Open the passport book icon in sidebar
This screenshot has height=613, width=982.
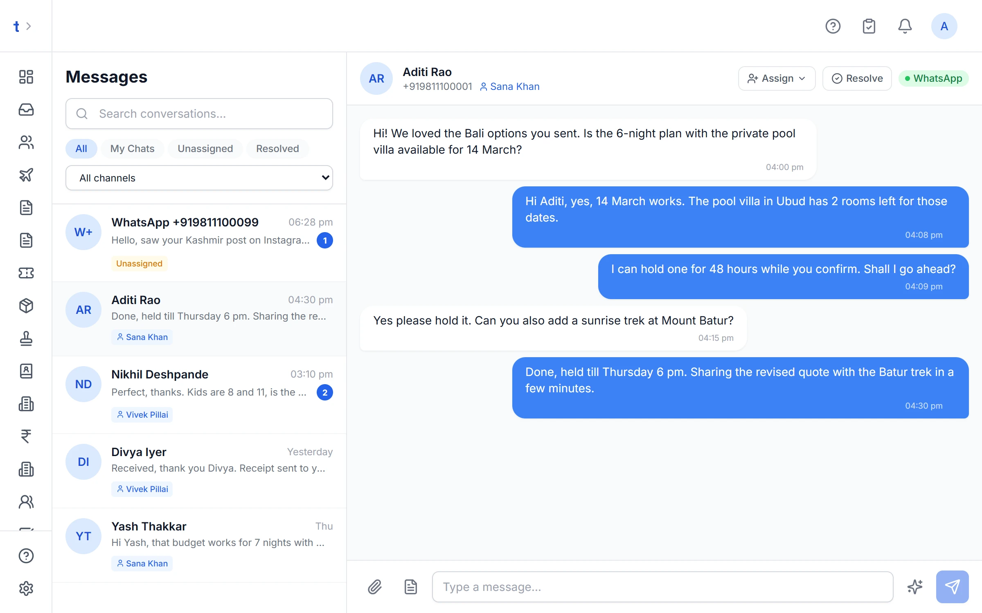pyautogui.click(x=26, y=371)
